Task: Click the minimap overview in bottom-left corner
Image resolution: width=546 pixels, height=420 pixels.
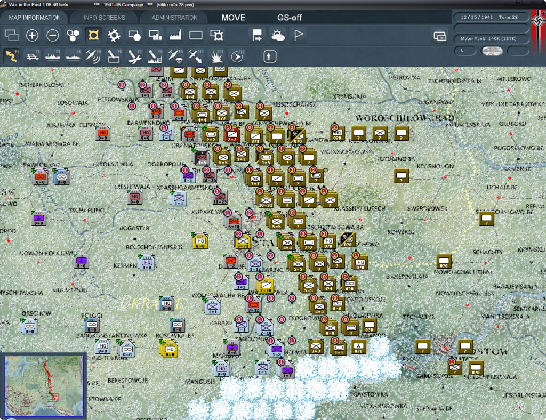Action: click(44, 386)
